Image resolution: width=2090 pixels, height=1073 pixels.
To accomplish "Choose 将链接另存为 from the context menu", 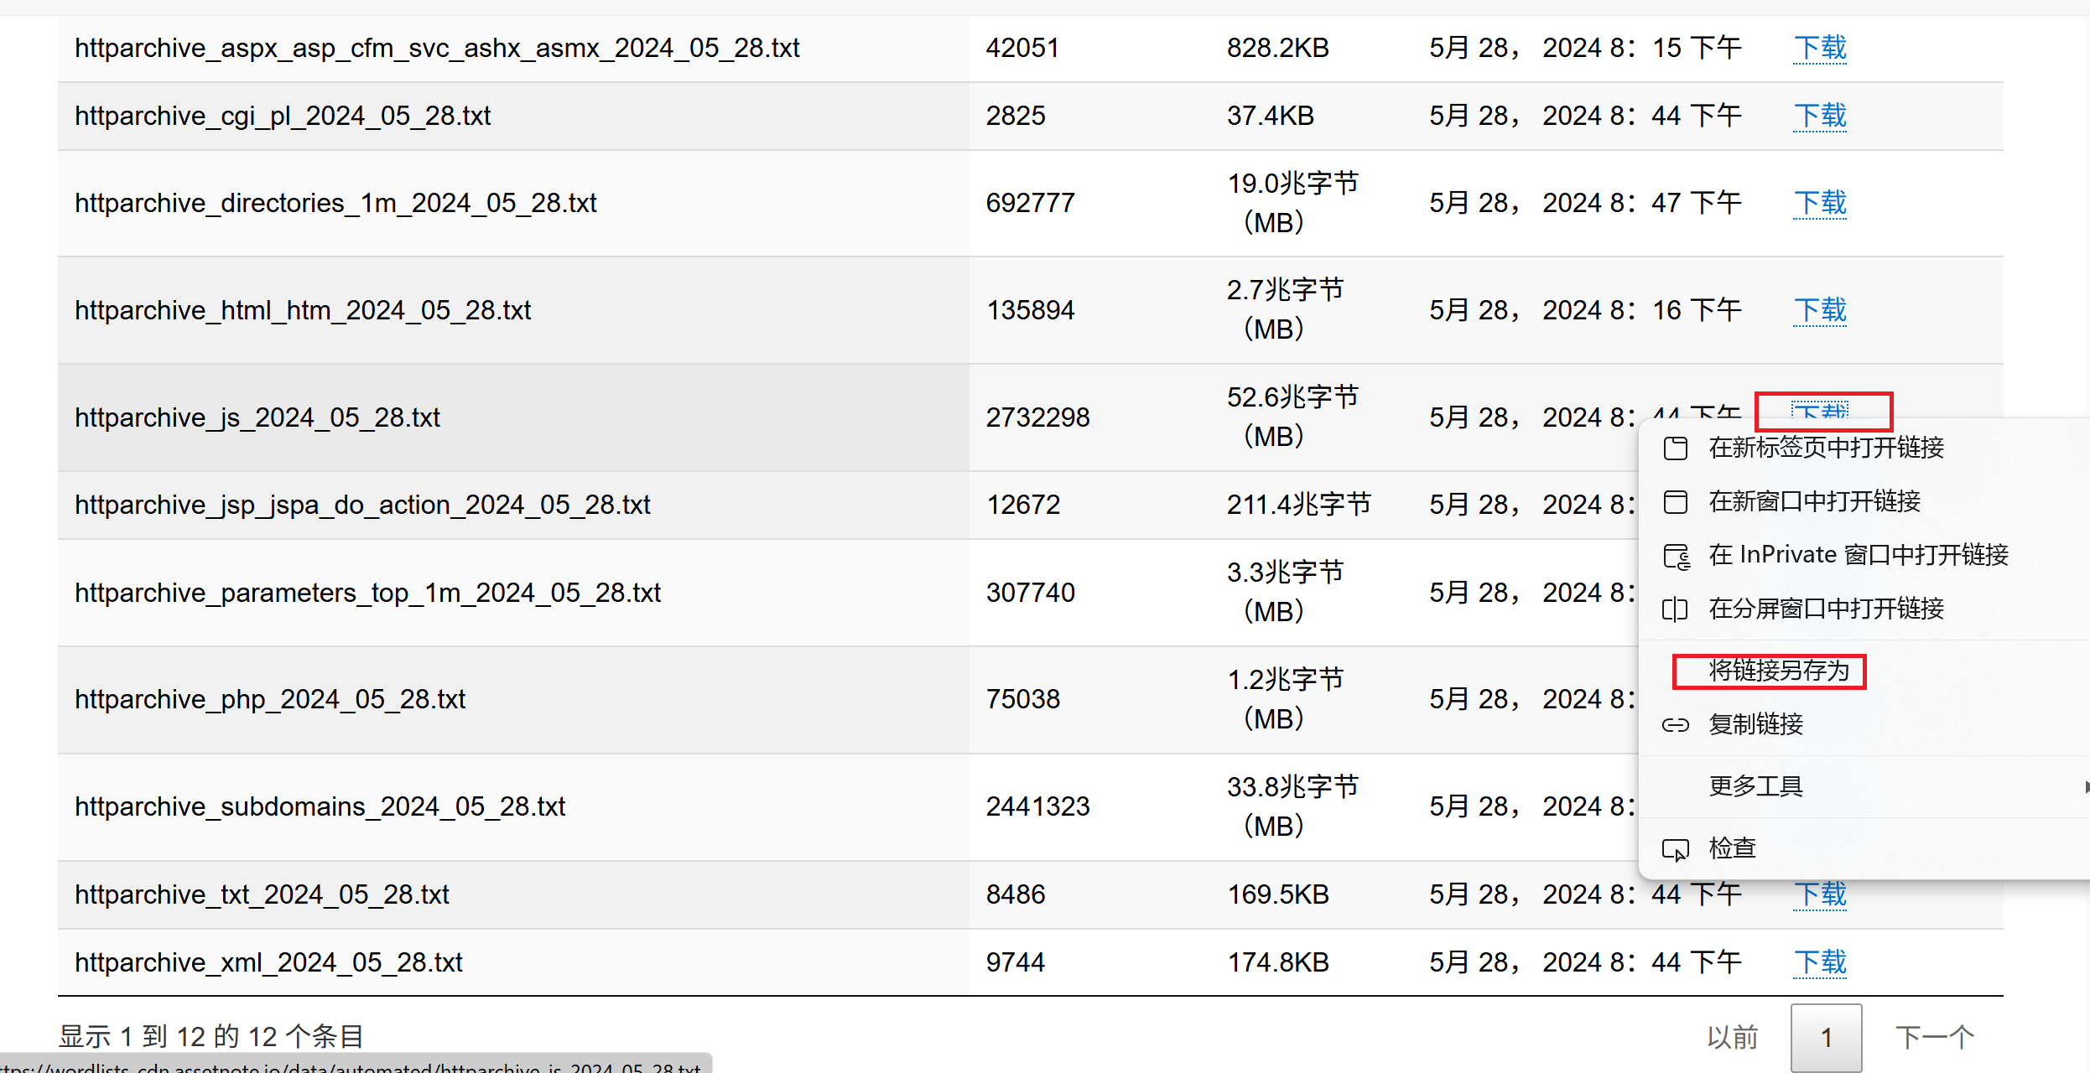I will [x=1778, y=671].
